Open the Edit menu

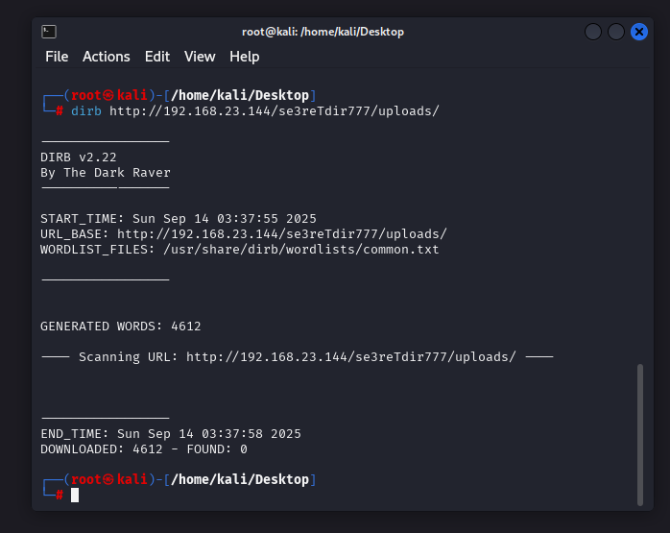[156, 57]
